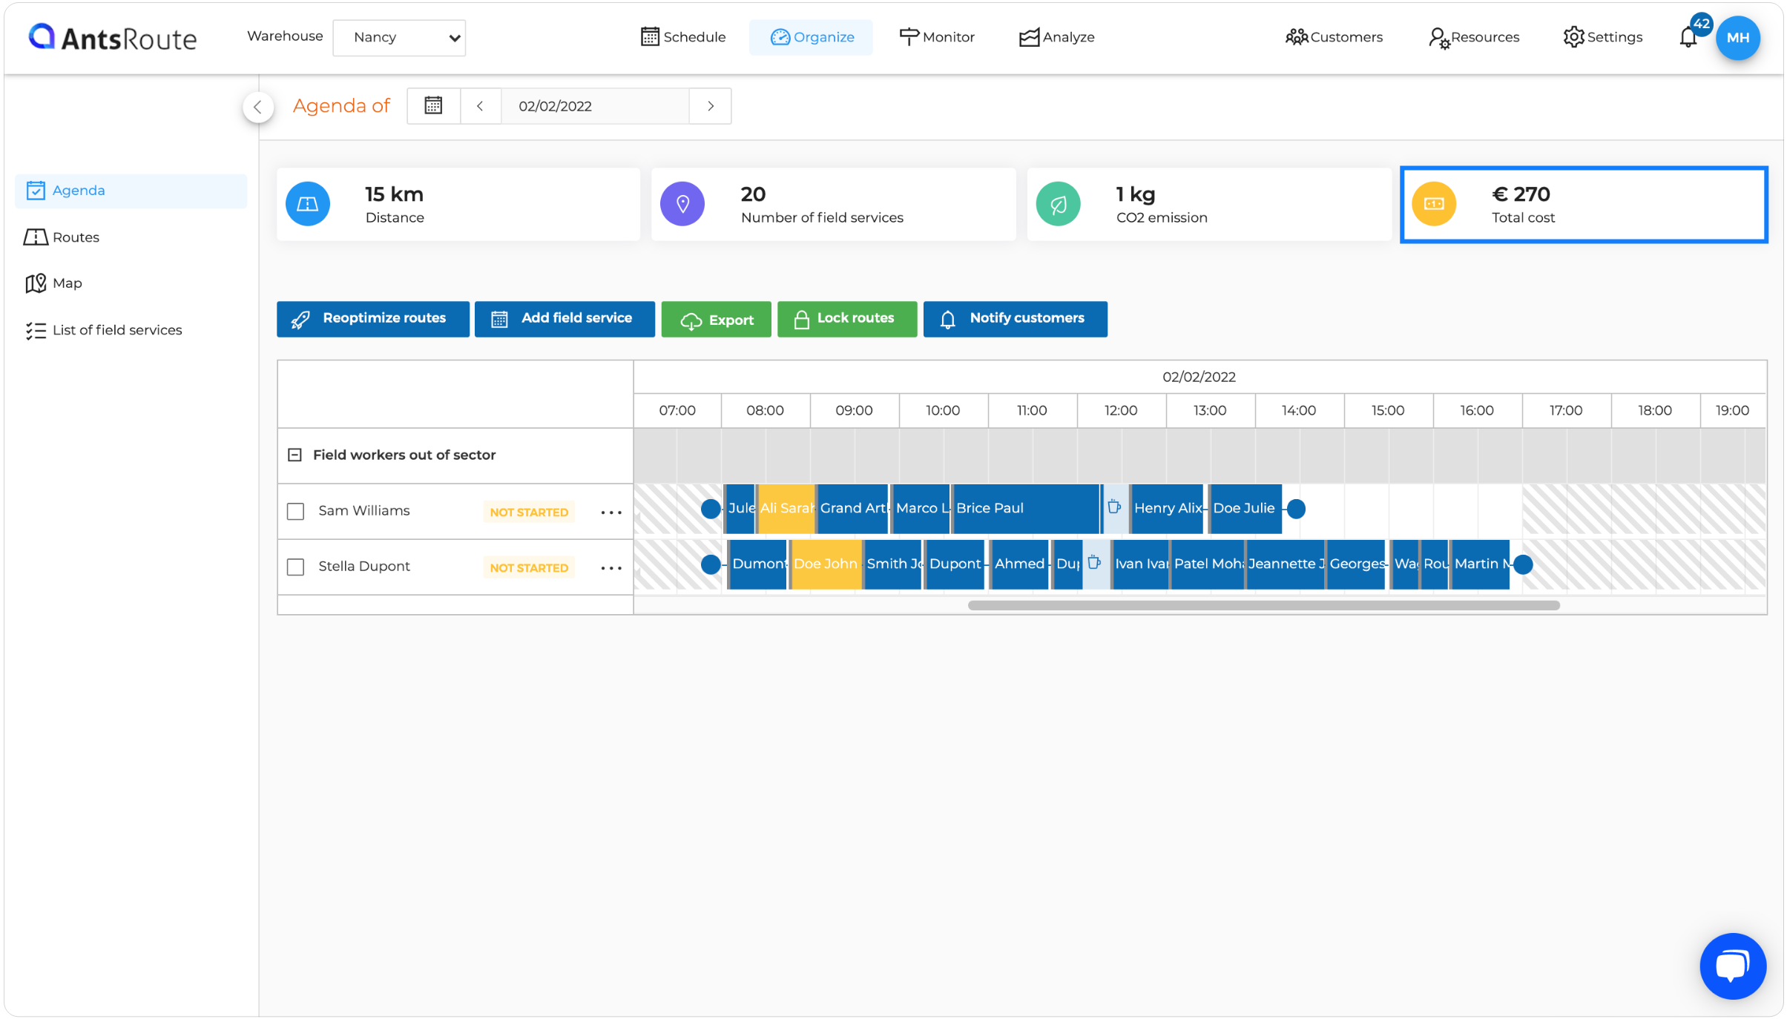Collapse Field workers out of sector group
The height and width of the screenshot is (1019, 1787).
click(x=294, y=455)
